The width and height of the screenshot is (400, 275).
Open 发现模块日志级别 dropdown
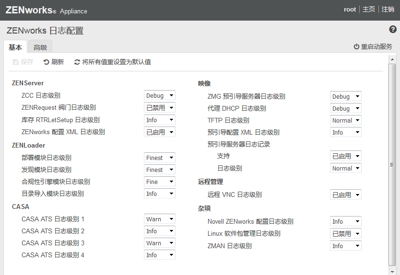point(159,170)
